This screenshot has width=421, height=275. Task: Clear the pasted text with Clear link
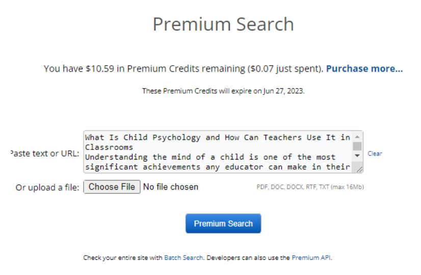375,154
